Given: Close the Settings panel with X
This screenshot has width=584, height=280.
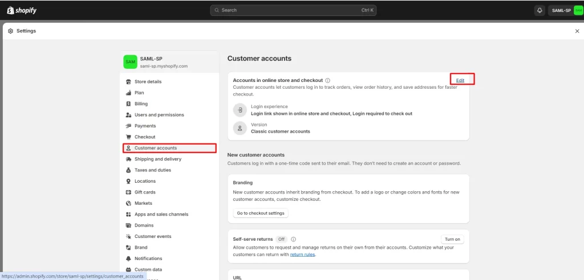Looking at the screenshot, I should click(x=577, y=31).
